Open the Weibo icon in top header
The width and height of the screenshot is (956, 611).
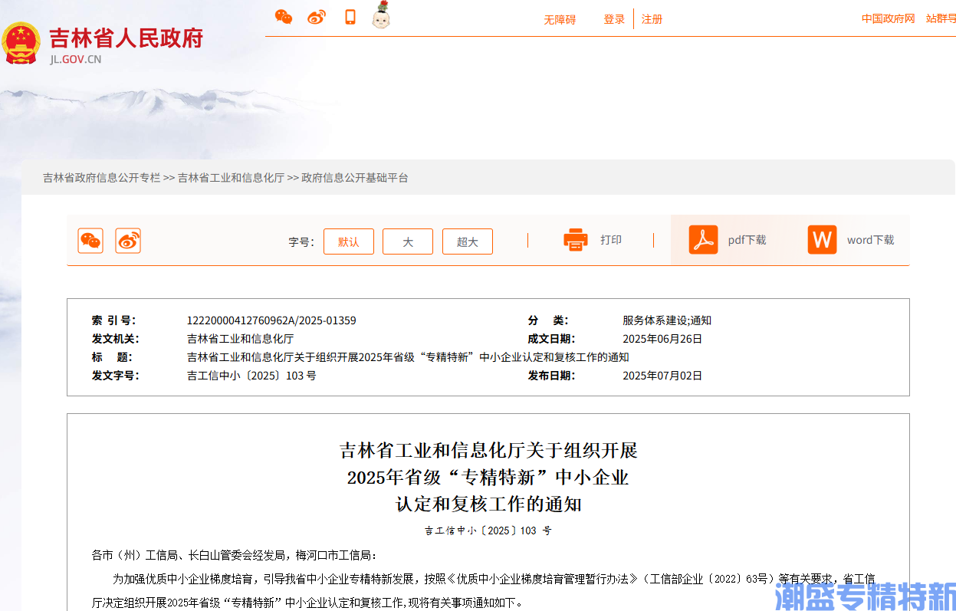[317, 17]
